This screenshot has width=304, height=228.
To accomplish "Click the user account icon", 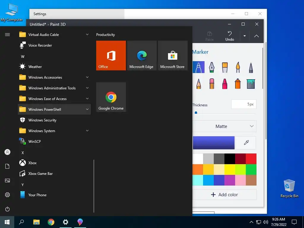I will [x=7, y=152].
